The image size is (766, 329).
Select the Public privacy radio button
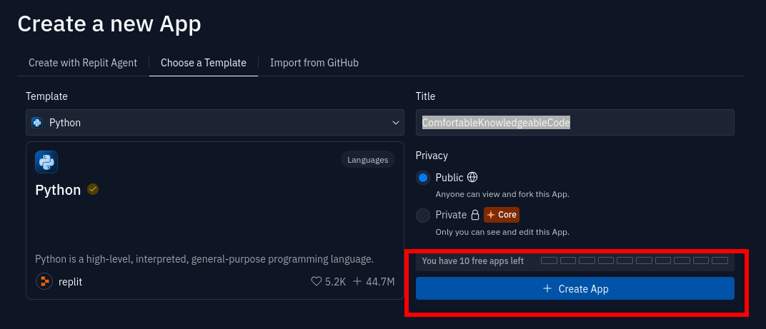[423, 178]
